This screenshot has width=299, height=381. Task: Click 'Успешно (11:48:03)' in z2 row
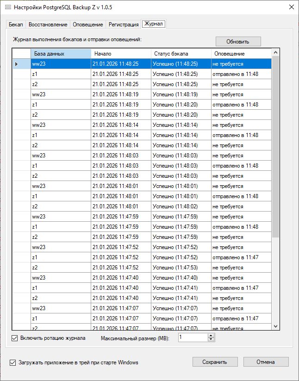(181, 176)
